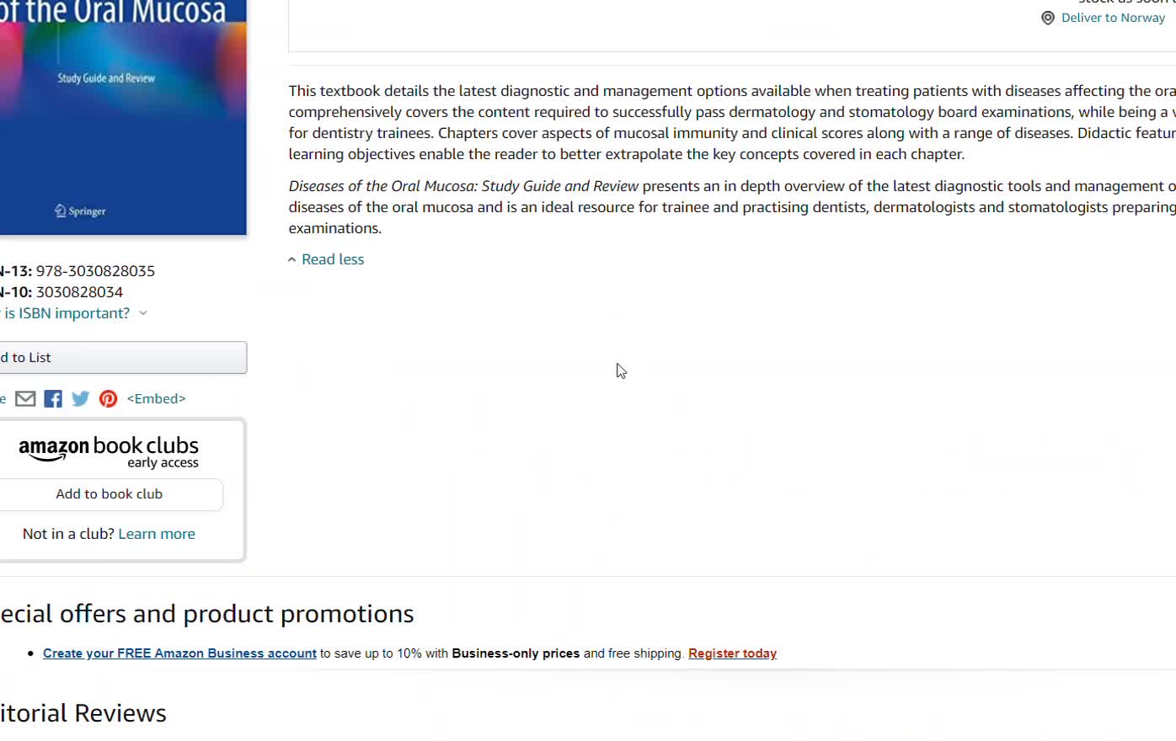Viewport: 1176px width, 741px height.
Task: Collapse the description with Read less
Action: coord(333,259)
